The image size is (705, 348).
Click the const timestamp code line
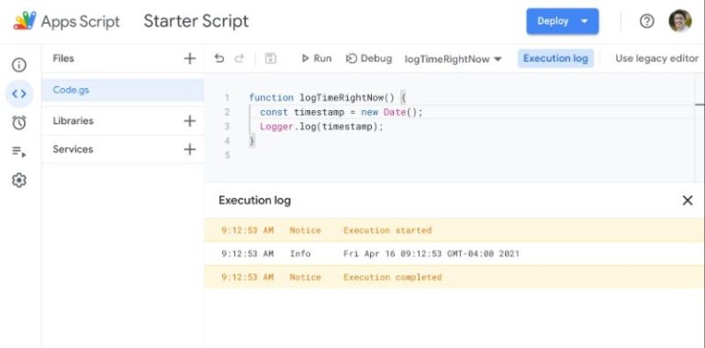[341, 112]
